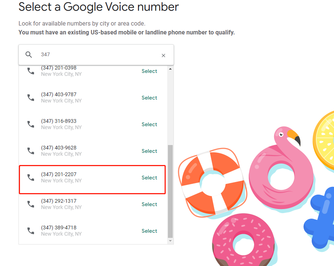Click phone icon beside (347) 403-9628
This screenshot has height=266, width=334.
31,151
